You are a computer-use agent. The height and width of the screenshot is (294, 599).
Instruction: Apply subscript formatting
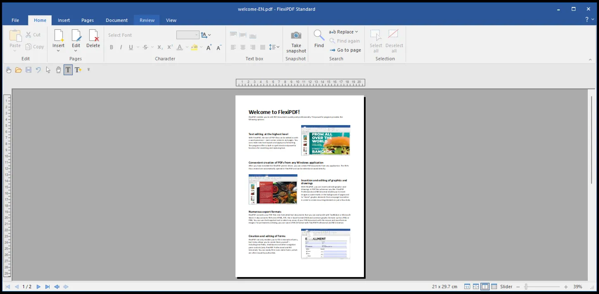pos(160,47)
